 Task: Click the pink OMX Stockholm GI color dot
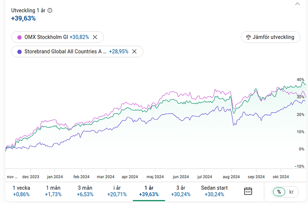click(19, 37)
